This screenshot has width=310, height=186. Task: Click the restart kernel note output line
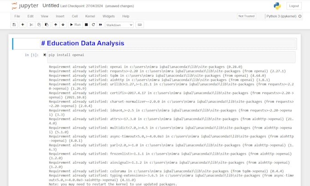pos(113,184)
